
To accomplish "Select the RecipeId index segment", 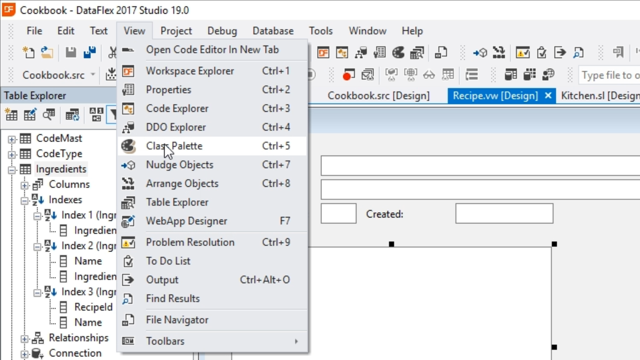I will [93, 307].
